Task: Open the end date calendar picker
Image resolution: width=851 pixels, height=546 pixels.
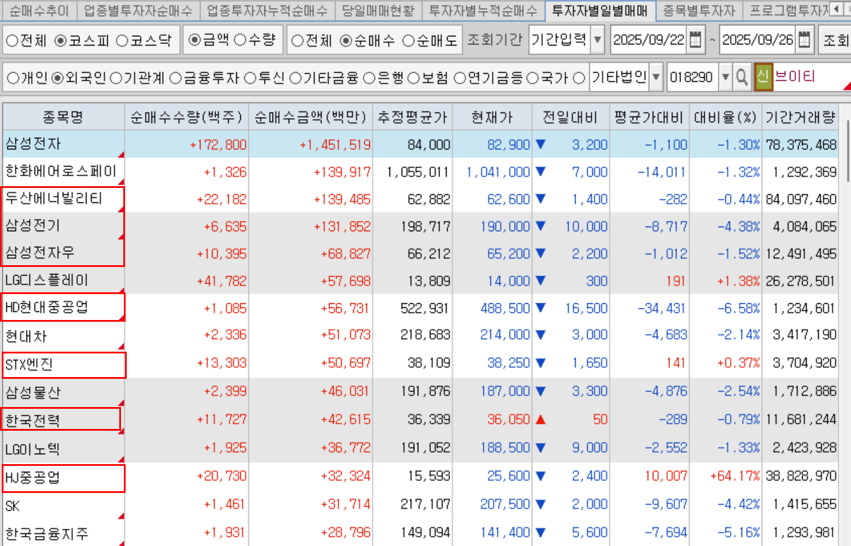Action: pyautogui.click(x=804, y=40)
